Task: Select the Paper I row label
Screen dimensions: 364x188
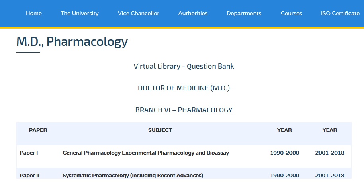Action: (29, 153)
